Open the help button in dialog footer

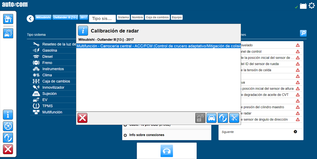(x=223, y=118)
